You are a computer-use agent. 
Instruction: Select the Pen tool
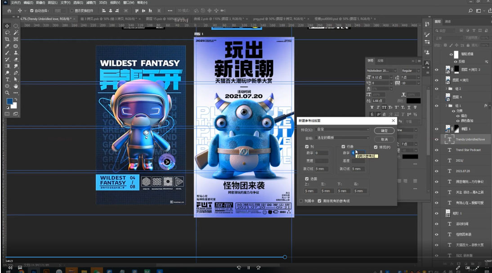(16, 73)
